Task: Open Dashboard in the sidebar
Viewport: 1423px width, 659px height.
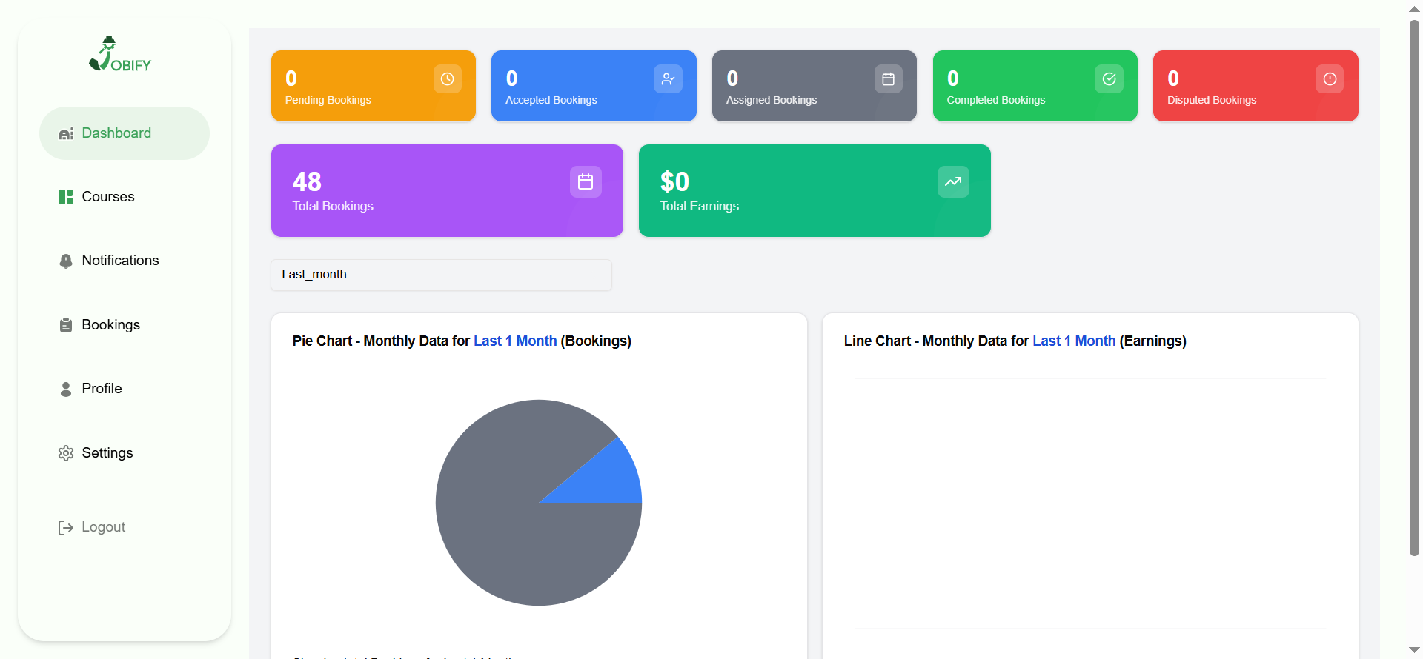Action: click(116, 133)
